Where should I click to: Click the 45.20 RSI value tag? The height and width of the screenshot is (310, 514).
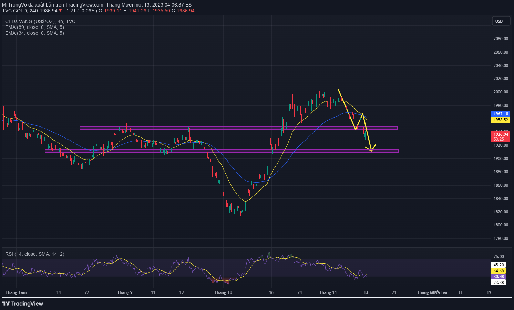498,265
